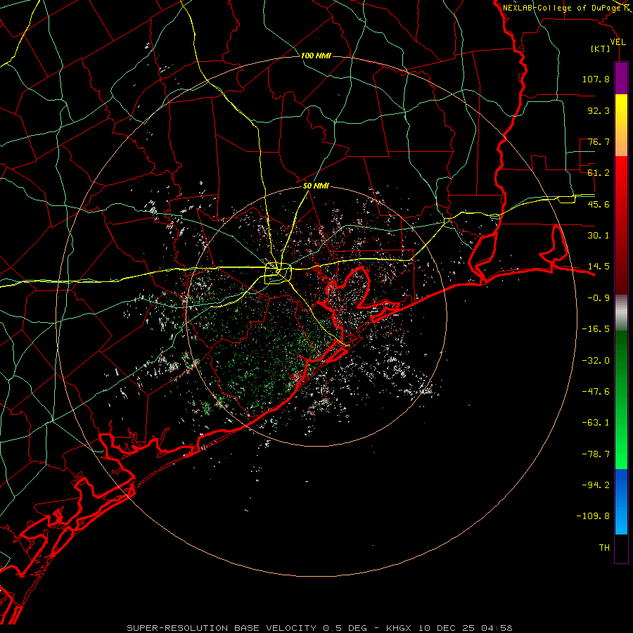Click the red segment of velocity color bar

pos(621,225)
